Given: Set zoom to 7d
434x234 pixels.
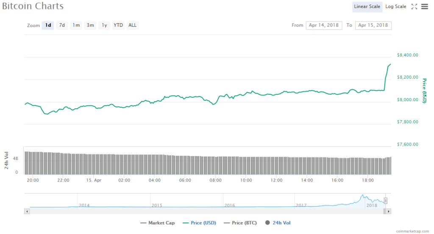Looking at the screenshot, I should pyautogui.click(x=62, y=25).
